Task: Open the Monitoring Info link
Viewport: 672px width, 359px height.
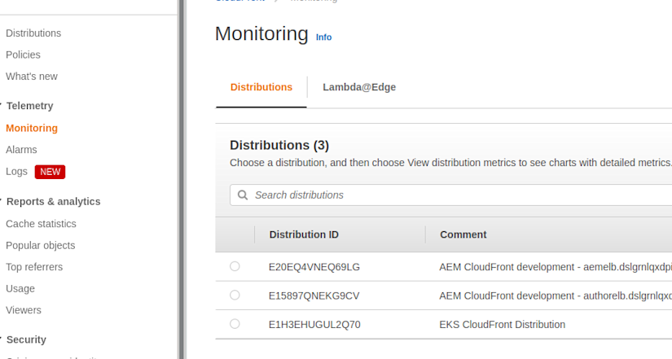Action: click(x=323, y=37)
